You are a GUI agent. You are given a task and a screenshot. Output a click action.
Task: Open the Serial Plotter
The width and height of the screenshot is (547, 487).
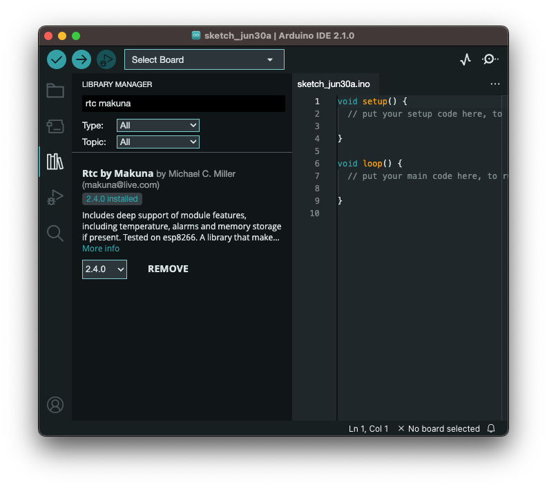point(466,59)
